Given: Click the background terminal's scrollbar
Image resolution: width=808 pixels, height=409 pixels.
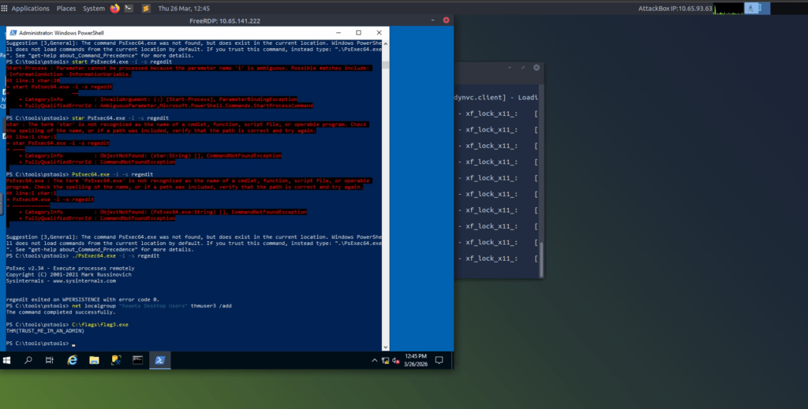Looking at the screenshot, I should pyautogui.click(x=541, y=259).
